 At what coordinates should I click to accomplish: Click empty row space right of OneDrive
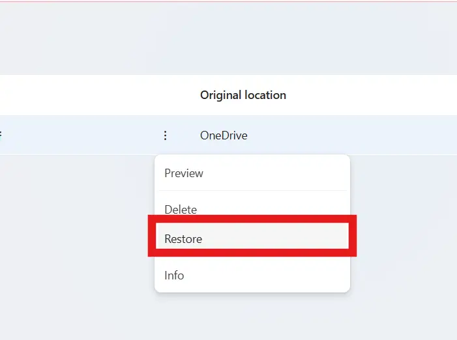click(359, 135)
